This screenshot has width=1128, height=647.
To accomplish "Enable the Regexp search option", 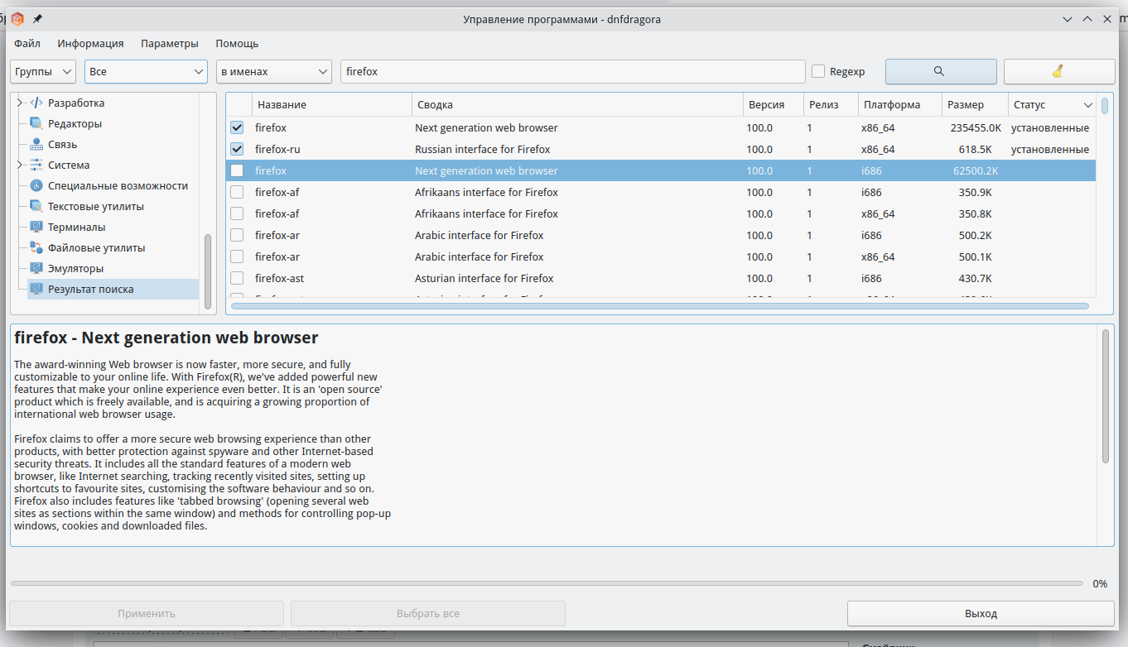I will pos(818,72).
